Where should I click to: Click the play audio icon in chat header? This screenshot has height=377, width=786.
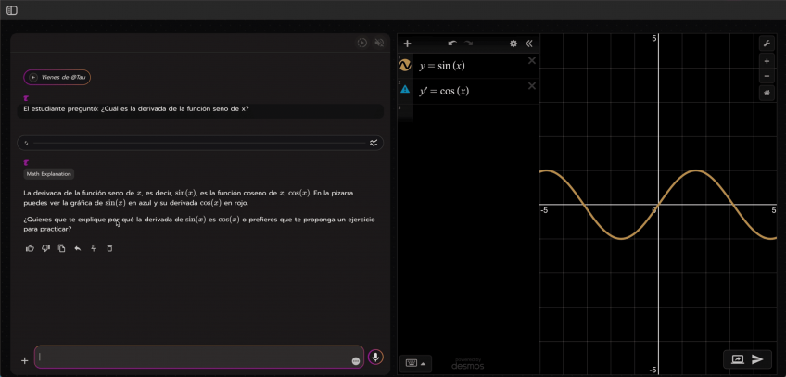[x=361, y=43]
